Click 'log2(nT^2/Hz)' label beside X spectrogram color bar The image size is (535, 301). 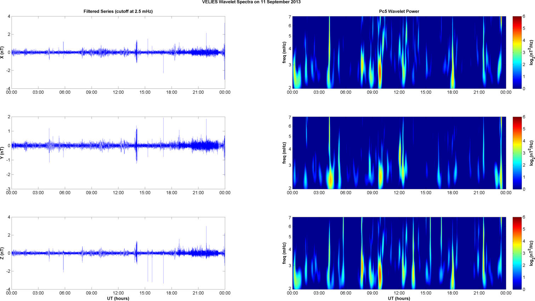(x=531, y=52)
